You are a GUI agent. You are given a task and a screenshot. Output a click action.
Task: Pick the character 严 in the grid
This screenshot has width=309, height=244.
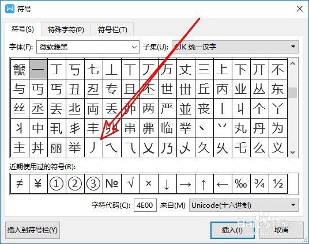(168, 108)
